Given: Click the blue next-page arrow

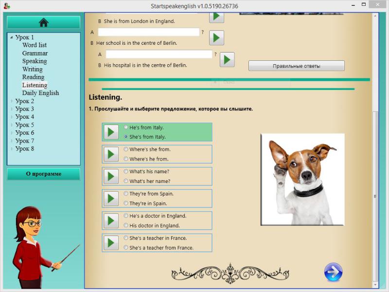Looking at the screenshot, I should (x=333, y=272).
